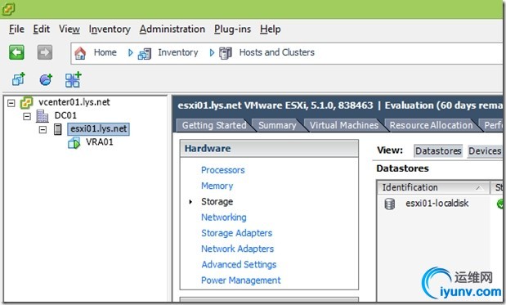Select the Datastores view button
Viewport: 506px width, 305px height.
pyautogui.click(x=438, y=150)
